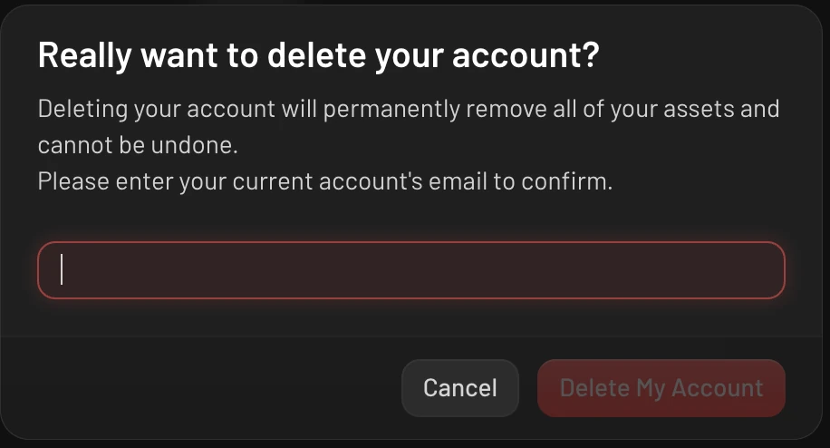Activate the input box below the instructions
Image resolution: width=830 pixels, height=448 pixels.
click(x=411, y=270)
